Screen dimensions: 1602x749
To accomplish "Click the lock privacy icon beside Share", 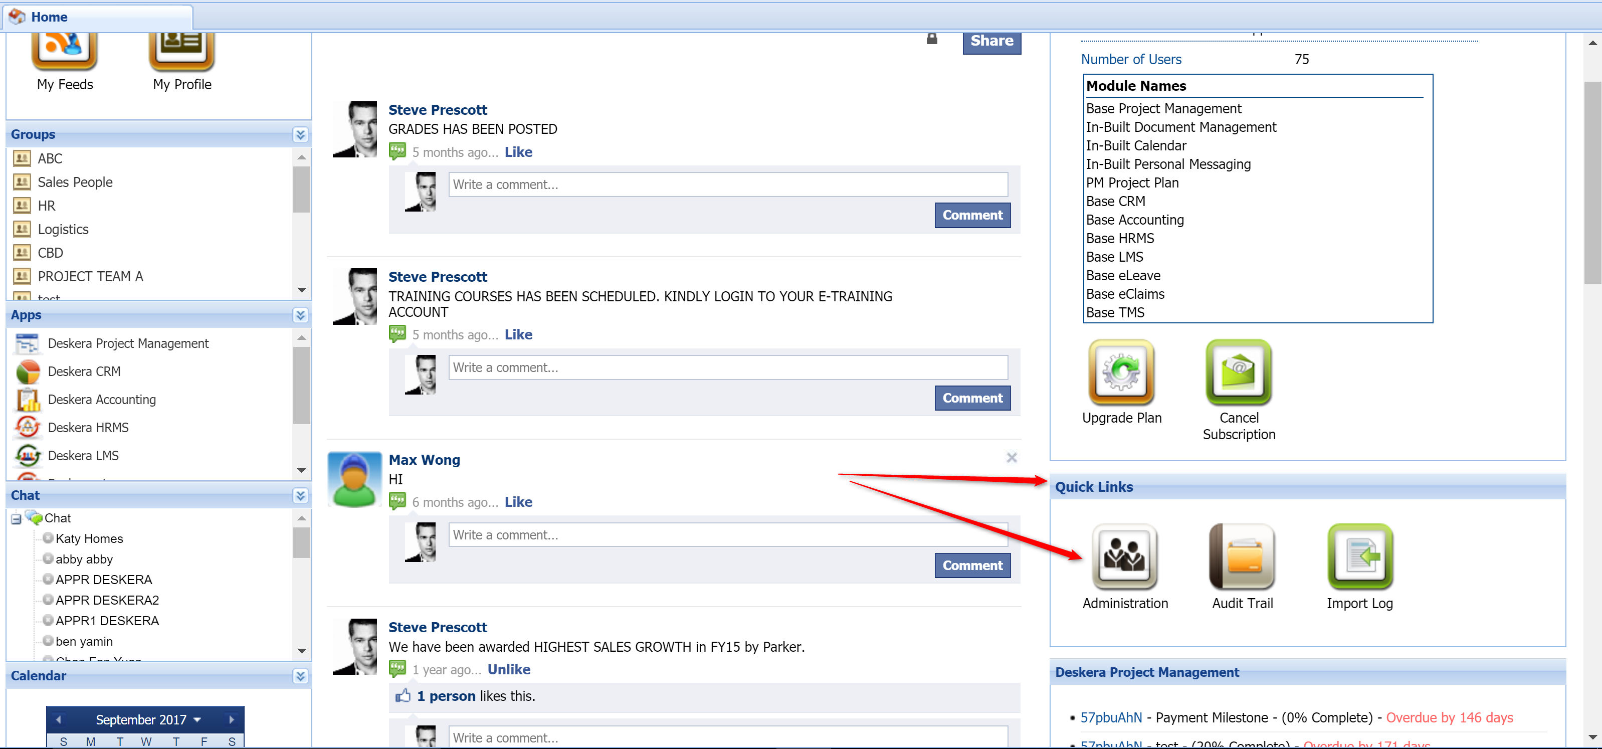I will [x=932, y=39].
